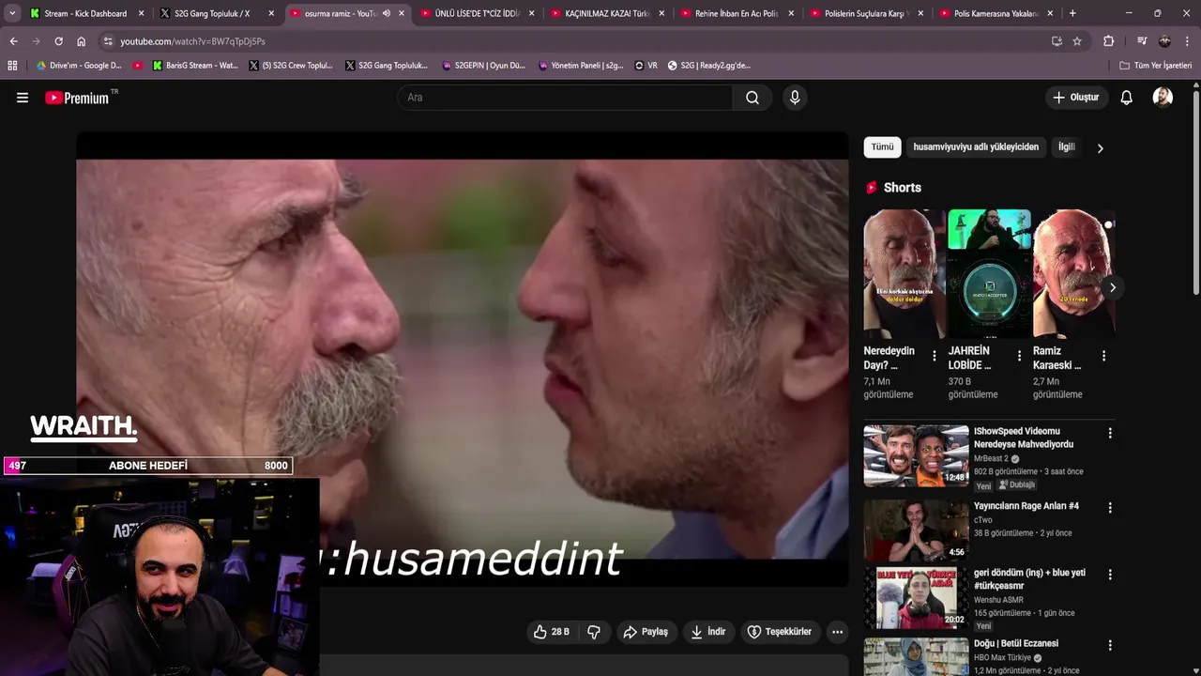Open the account avatar menu

pyautogui.click(x=1163, y=98)
